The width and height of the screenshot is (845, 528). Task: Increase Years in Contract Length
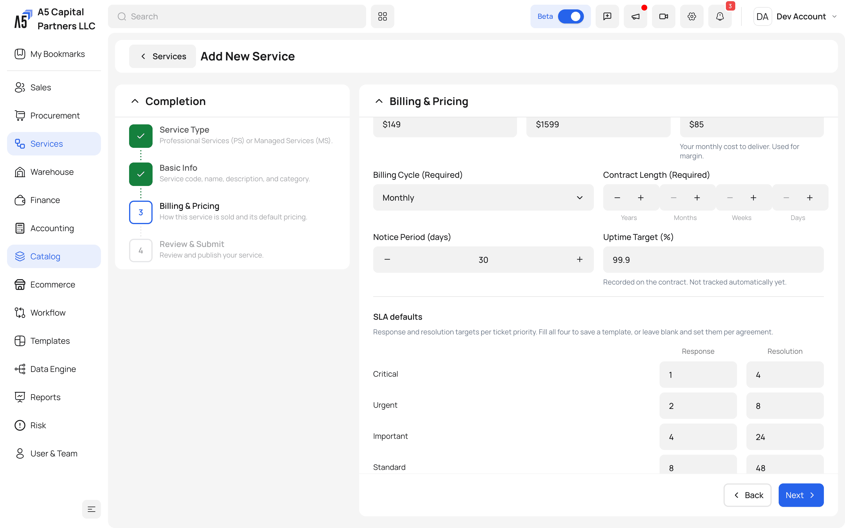(641, 198)
